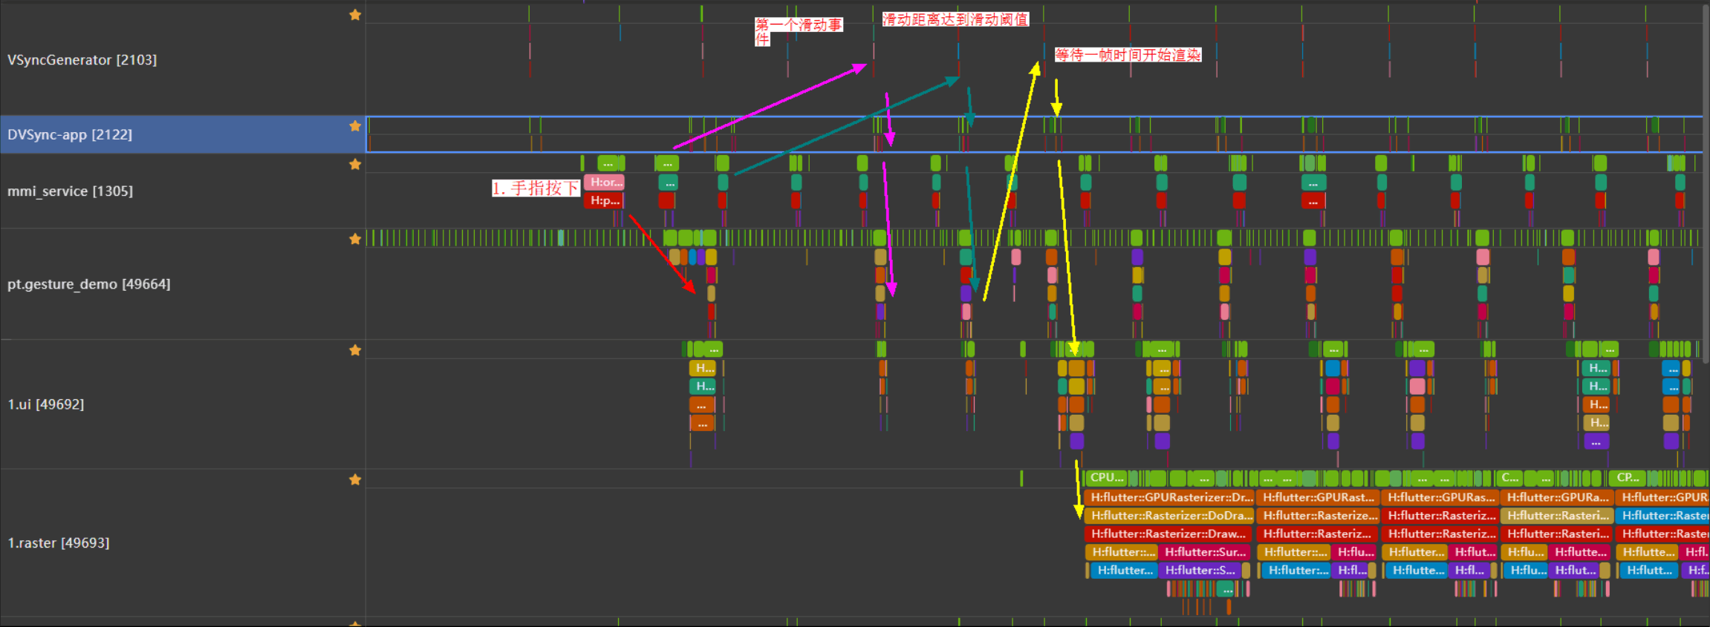Toggle the favorite star on 1.raster row
The image size is (1710, 627).
(x=355, y=480)
